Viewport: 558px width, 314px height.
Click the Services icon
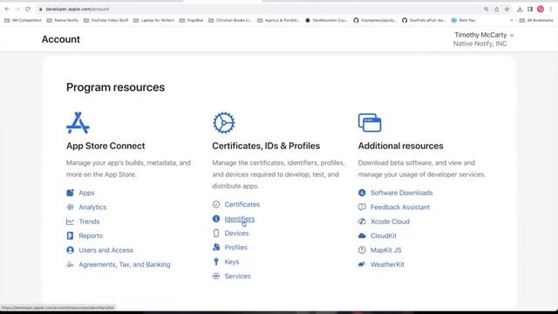(x=216, y=276)
